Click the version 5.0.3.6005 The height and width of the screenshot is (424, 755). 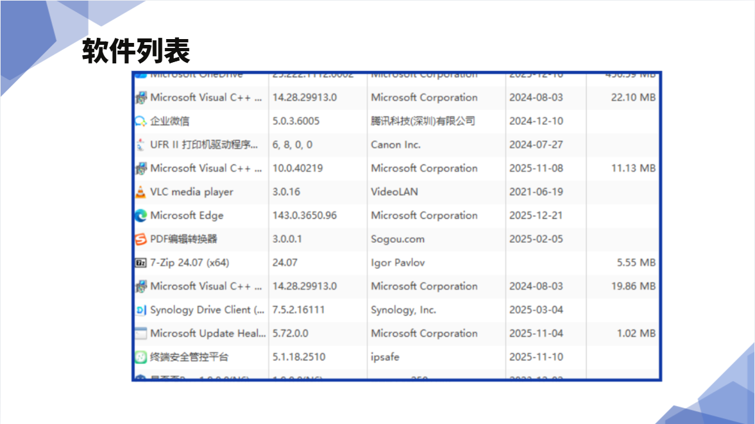[296, 121]
